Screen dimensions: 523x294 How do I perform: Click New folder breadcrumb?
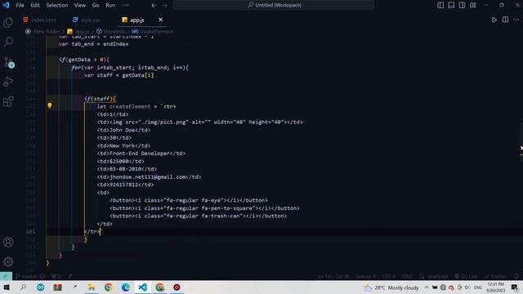coord(47,31)
